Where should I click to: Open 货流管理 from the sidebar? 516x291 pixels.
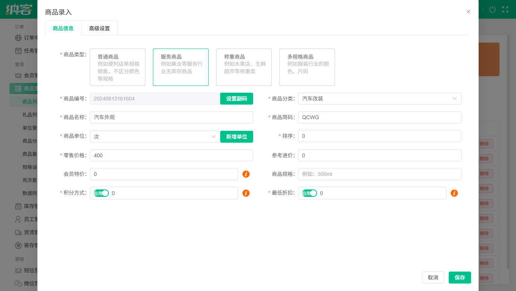coord(22,232)
